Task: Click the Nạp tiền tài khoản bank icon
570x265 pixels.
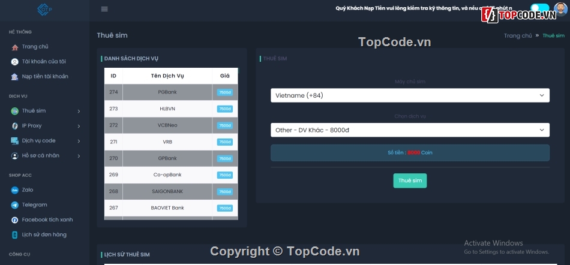Action: coord(14,77)
